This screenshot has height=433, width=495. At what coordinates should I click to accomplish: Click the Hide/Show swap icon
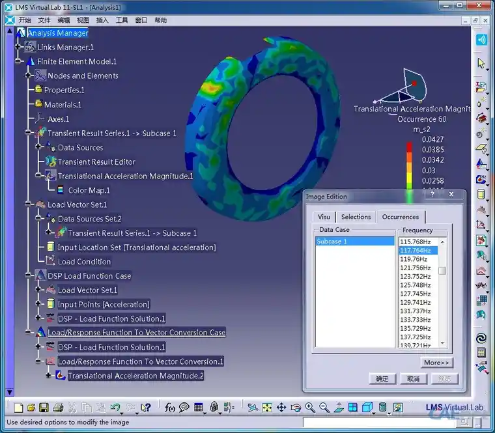pyautogui.click(x=398, y=408)
